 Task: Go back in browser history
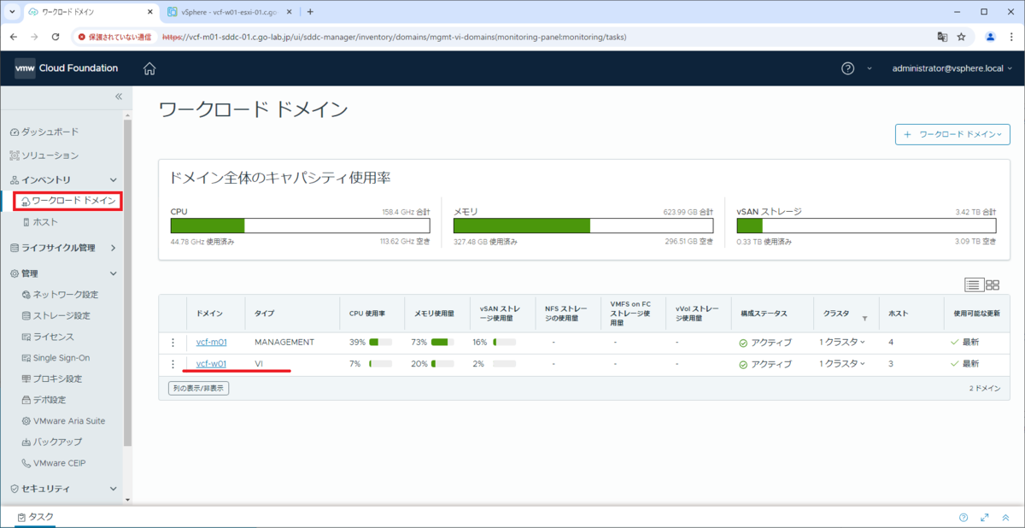(13, 38)
